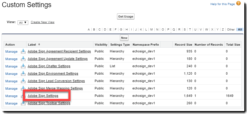The image size is (247, 114).
Task: Manage Adobe Sign Lead Conversion Settings
Action: 11,81
